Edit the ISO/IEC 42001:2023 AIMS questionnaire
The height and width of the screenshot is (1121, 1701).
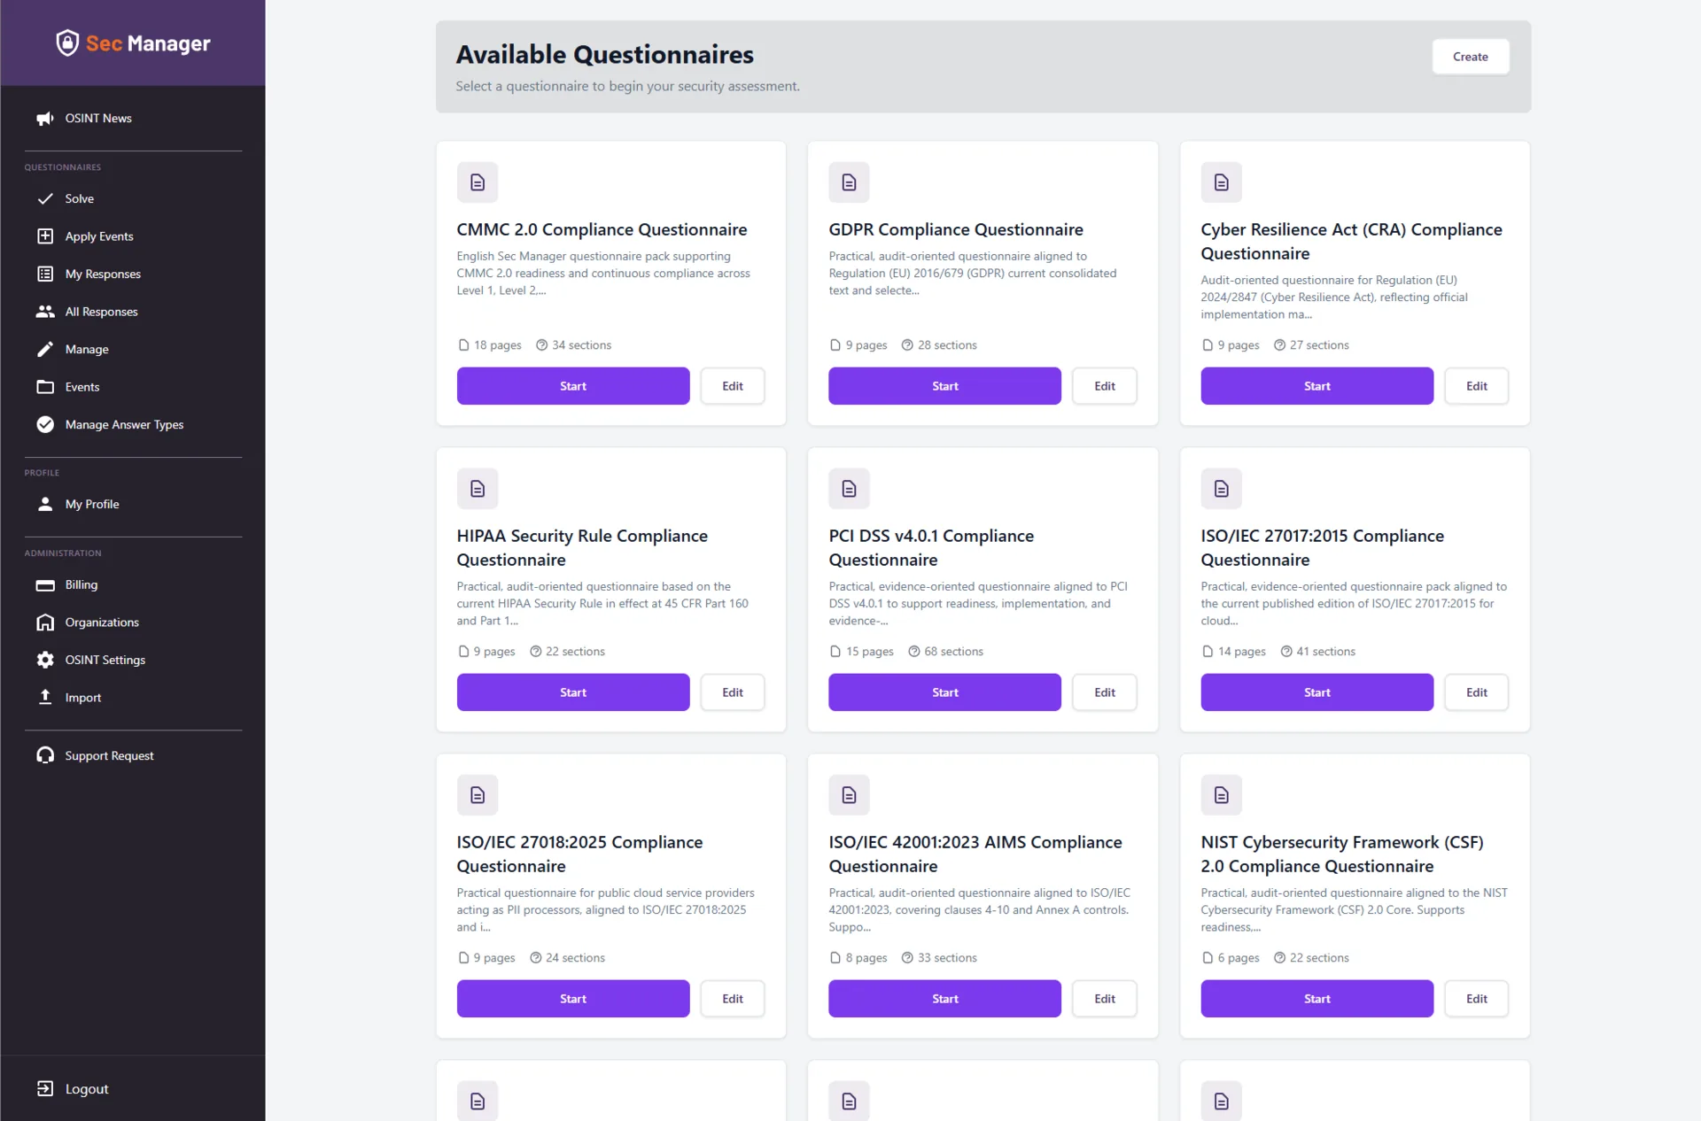1105,999
